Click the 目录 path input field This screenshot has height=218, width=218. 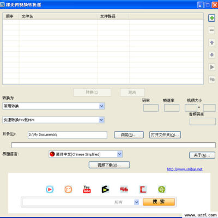point(68,135)
